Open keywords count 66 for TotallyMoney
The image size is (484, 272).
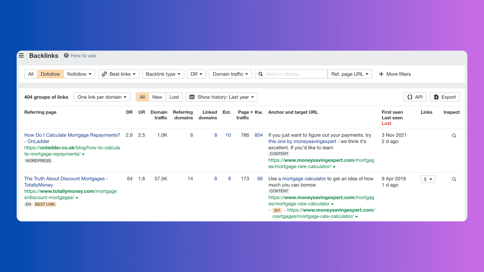[260, 179]
